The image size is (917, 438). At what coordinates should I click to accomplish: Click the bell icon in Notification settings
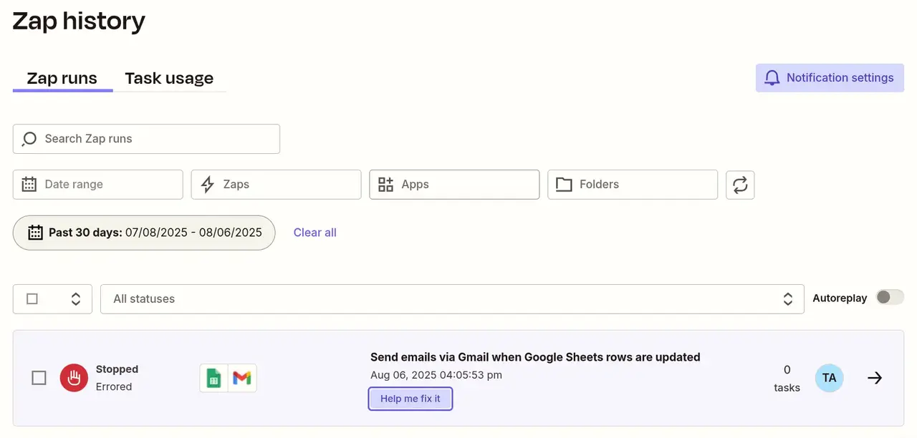(772, 78)
